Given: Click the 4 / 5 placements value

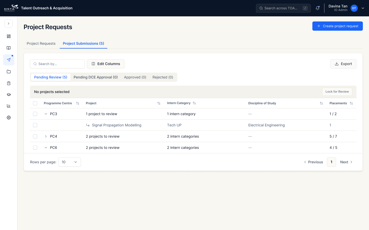Looking at the screenshot, I should [x=333, y=148].
